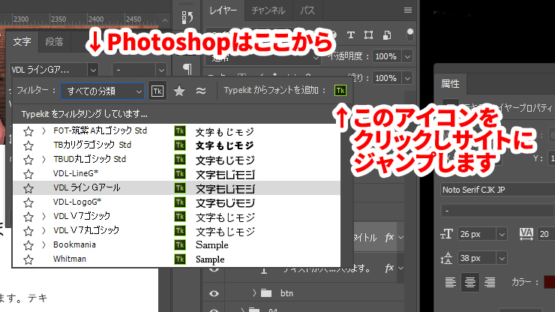Image resolution: width=555 pixels, height=312 pixels.
Task: Click the Noto Serif CJK JP font field
Action: 497,190
